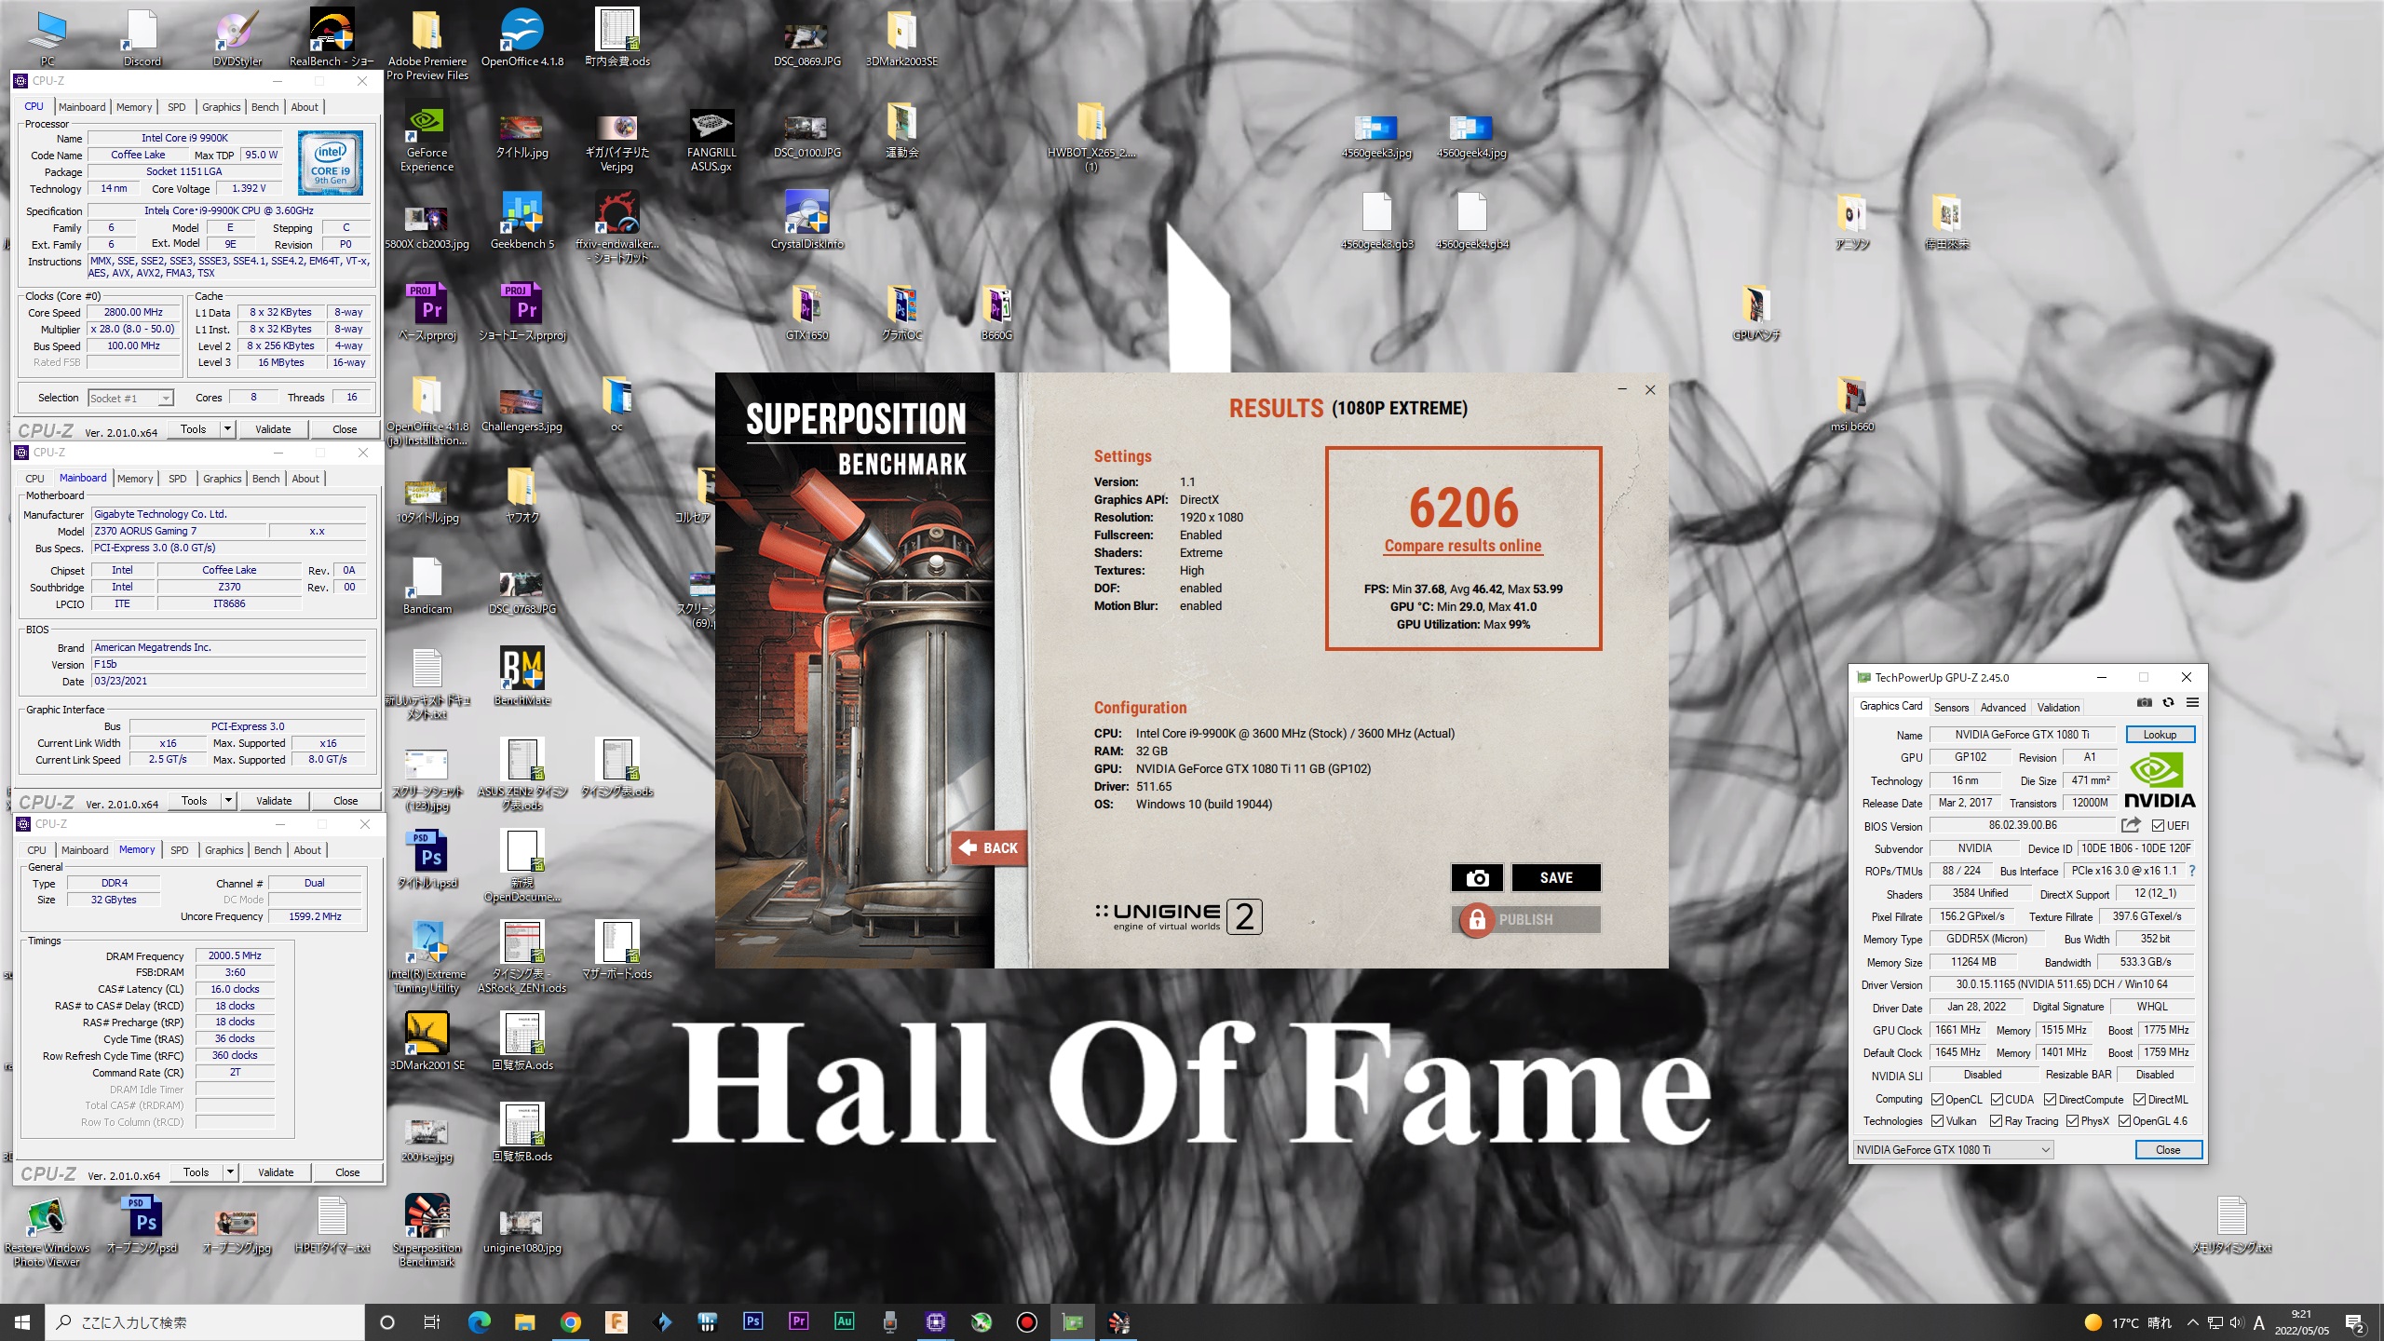The width and height of the screenshot is (2384, 1341).
Task: Click the taskbar search box
Action: pos(205,1322)
